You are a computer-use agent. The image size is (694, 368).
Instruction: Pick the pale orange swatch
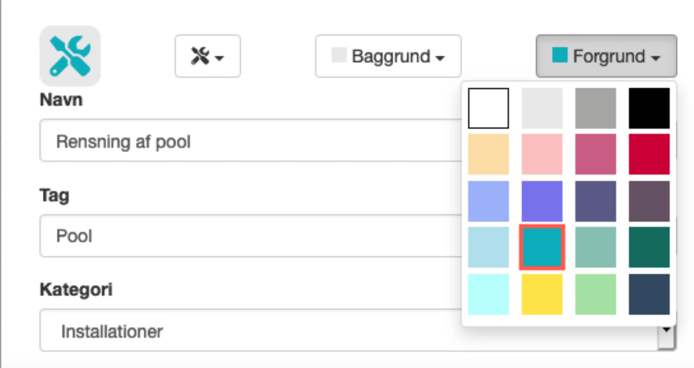488,154
